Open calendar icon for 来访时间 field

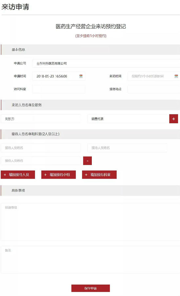176,76
